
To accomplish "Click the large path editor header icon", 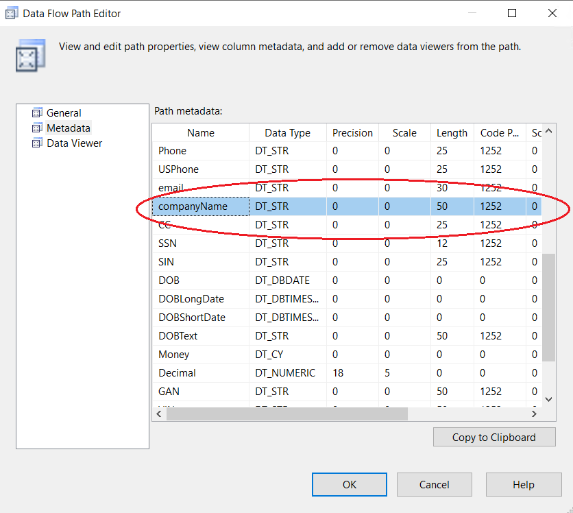I will pyautogui.click(x=30, y=56).
